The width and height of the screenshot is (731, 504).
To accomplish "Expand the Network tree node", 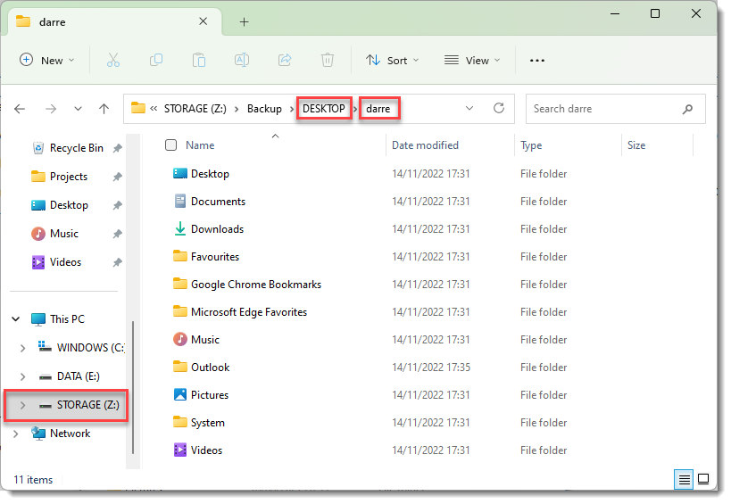I will pos(16,434).
